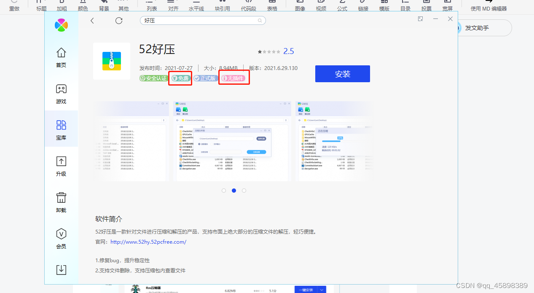Open 颜色 text color in editor toolbar

pos(83,6)
